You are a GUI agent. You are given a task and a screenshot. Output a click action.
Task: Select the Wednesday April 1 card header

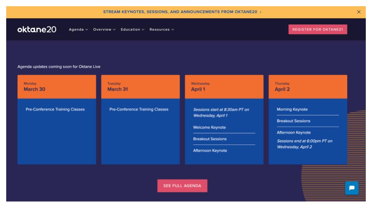224,87
